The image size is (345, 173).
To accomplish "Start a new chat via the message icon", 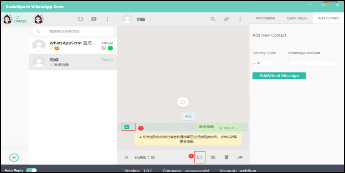I will (94, 19).
